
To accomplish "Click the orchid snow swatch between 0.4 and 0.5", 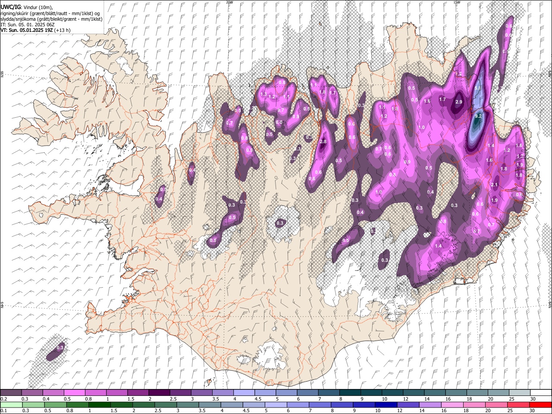I will (53, 392).
